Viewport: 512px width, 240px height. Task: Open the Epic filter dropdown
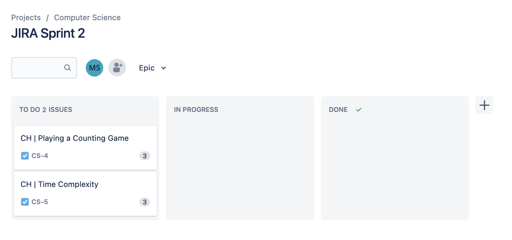pyautogui.click(x=147, y=68)
